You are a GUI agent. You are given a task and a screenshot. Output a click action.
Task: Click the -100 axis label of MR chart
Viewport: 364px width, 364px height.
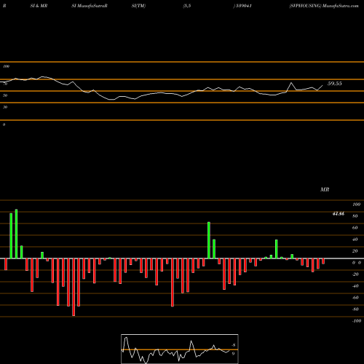pos(357,321)
